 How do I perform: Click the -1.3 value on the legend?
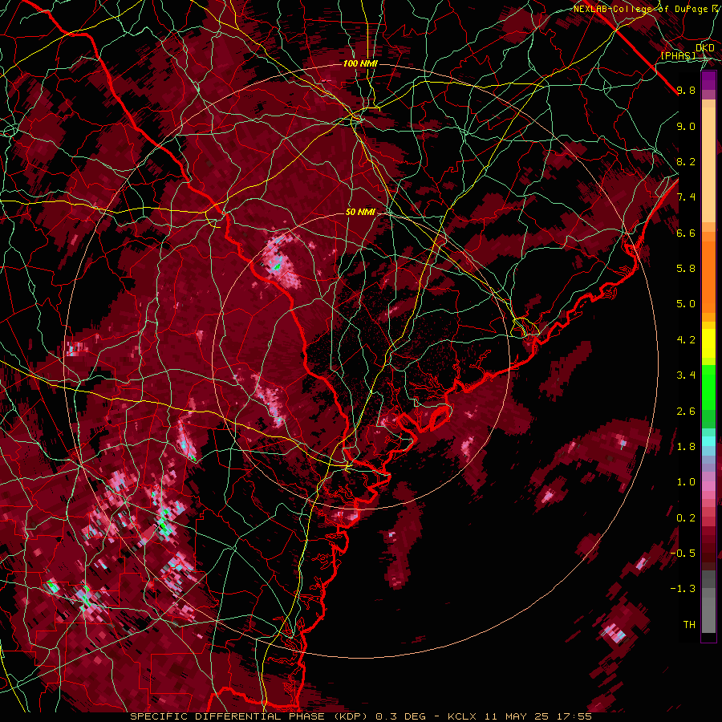pyautogui.click(x=683, y=589)
